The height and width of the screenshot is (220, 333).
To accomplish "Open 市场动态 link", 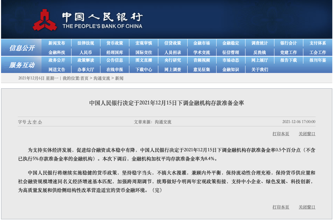I will (x=230, y=60).
